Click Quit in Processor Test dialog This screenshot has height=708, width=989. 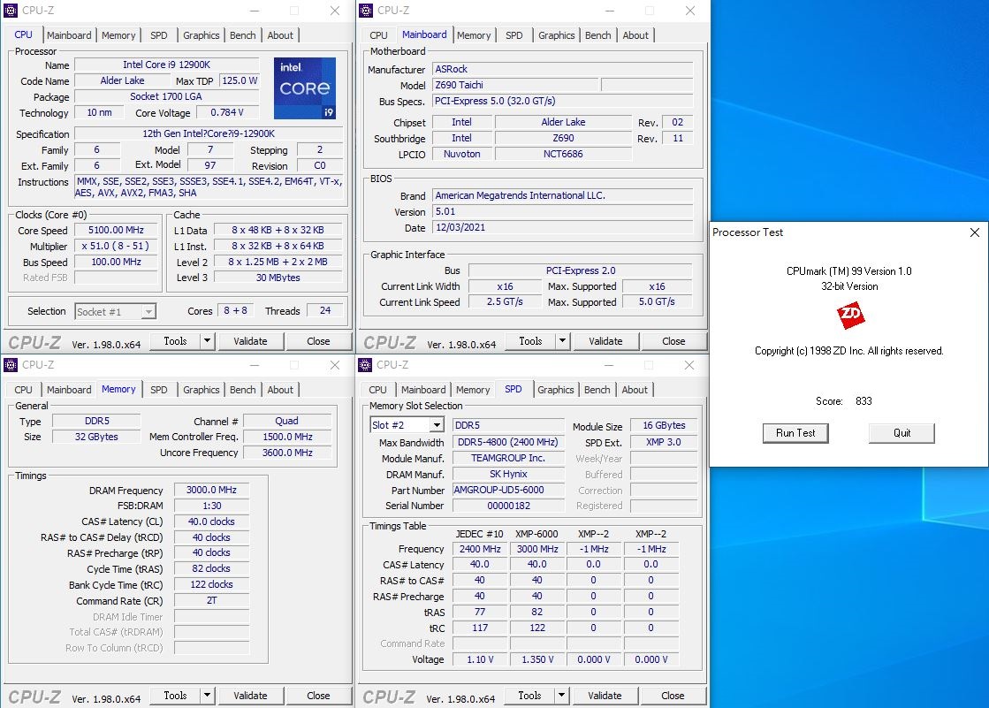click(x=902, y=433)
